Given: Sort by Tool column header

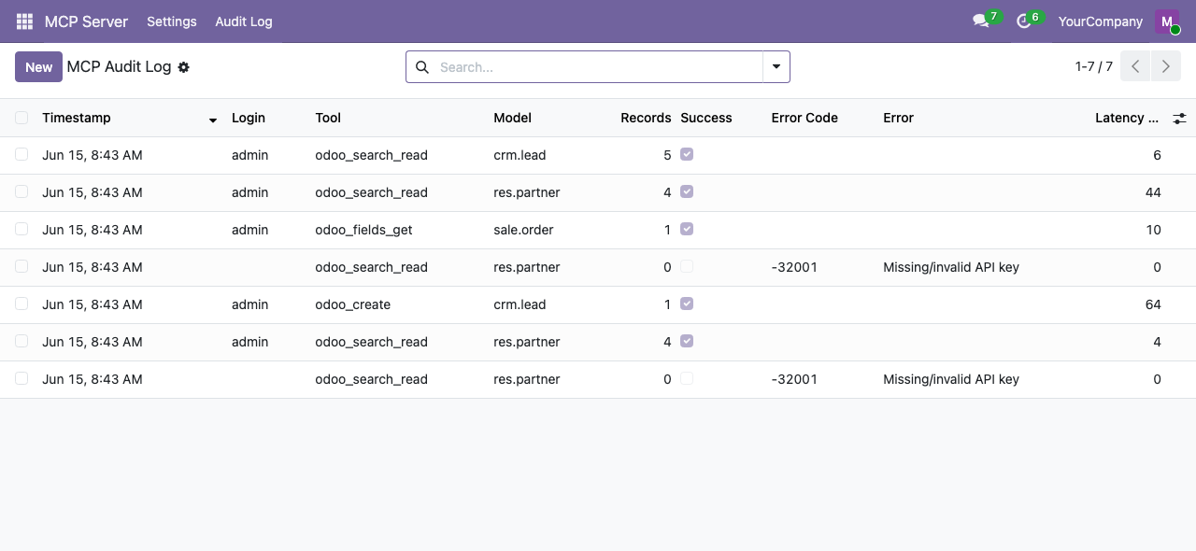Looking at the screenshot, I should click(x=328, y=118).
